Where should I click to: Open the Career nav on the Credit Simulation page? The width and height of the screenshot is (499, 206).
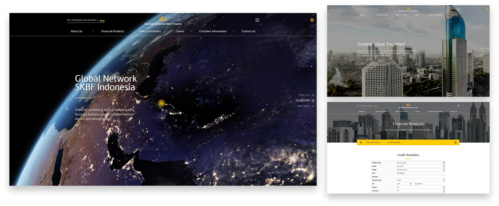(x=417, y=111)
